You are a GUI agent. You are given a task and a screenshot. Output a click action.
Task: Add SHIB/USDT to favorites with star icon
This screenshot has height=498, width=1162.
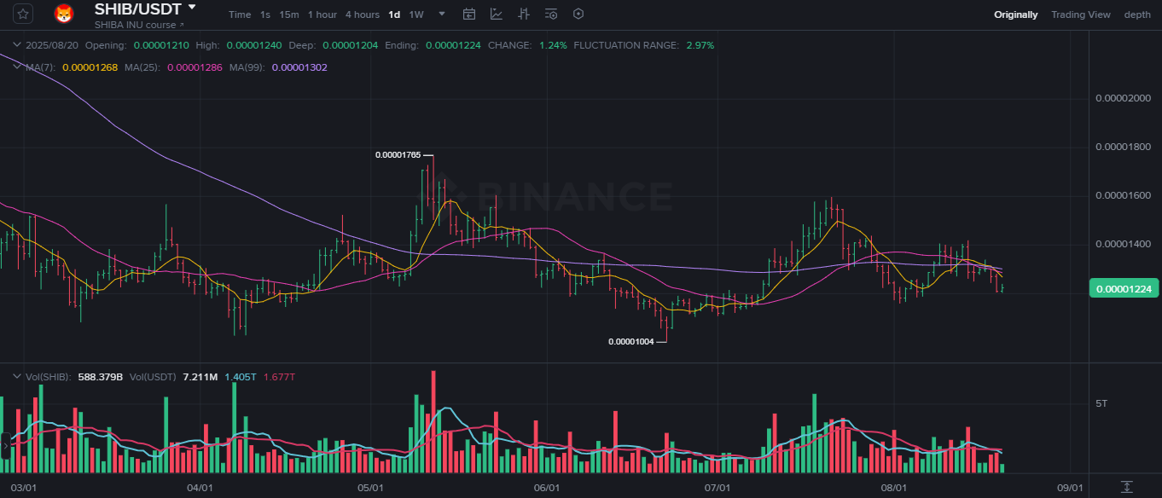pyautogui.click(x=22, y=14)
